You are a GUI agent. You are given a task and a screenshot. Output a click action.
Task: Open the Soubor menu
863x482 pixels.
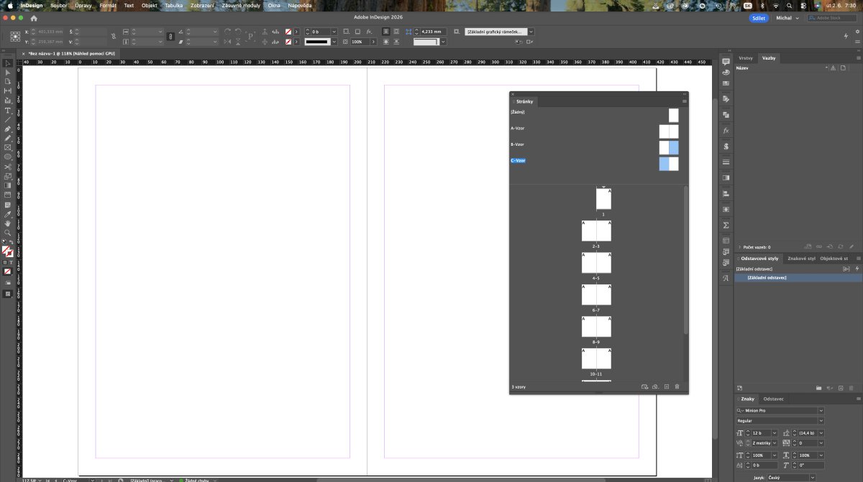pyautogui.click(x=58, y=5)
